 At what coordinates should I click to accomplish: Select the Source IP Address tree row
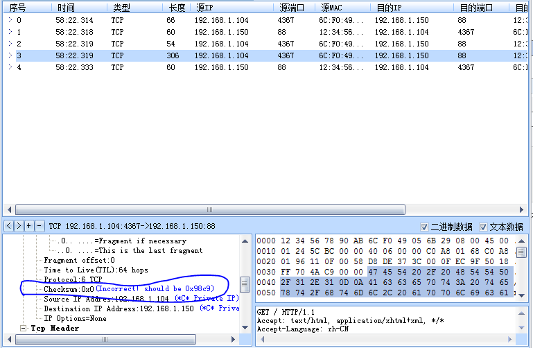click(141, 299)
